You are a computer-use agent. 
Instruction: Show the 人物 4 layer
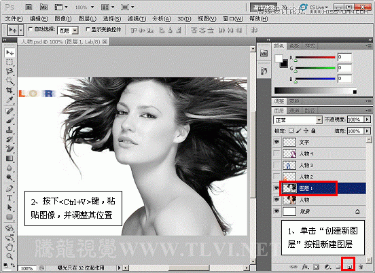click(276, 153)
